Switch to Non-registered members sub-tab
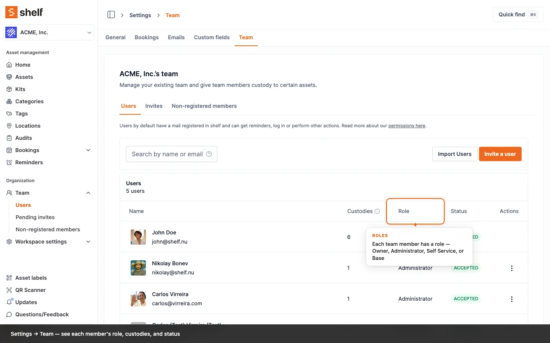550x343 pixels. (204, 106)
